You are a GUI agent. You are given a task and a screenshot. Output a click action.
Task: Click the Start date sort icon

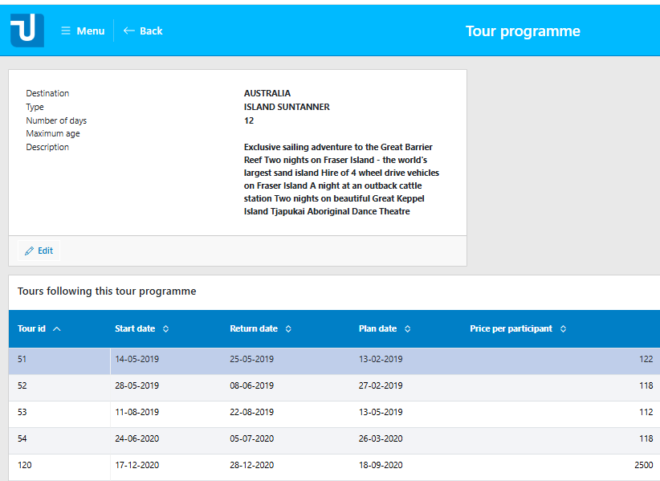(166, 328)
